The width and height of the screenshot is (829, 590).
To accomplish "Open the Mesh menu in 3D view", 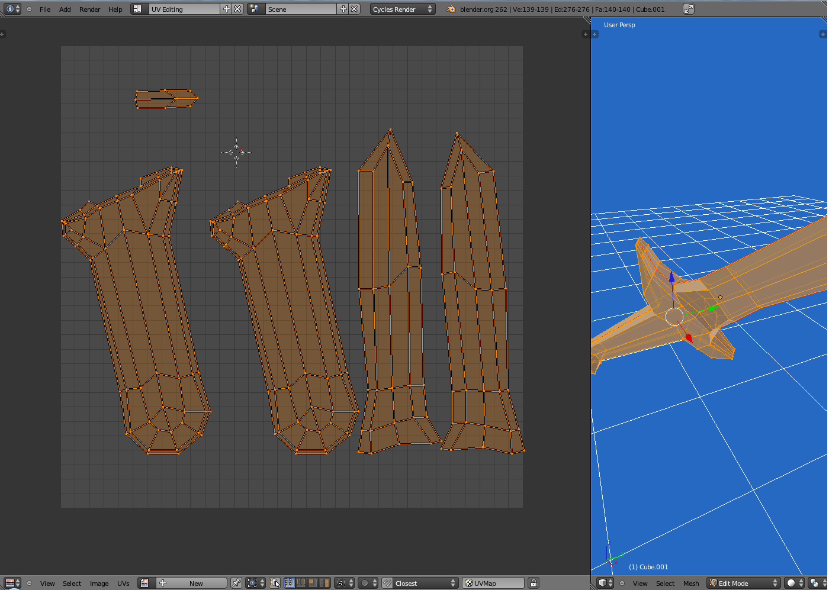I will pyautogui.click(x=691, y=583).
